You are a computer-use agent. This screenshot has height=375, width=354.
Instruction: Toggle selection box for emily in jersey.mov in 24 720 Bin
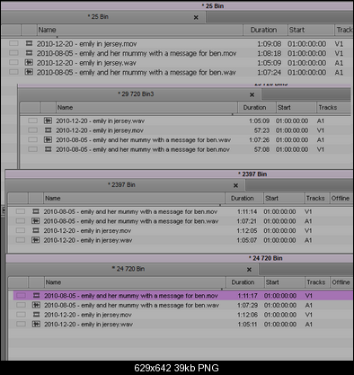21,315
